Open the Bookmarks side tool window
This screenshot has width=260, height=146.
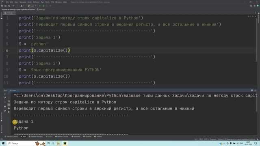click(2, 117)
